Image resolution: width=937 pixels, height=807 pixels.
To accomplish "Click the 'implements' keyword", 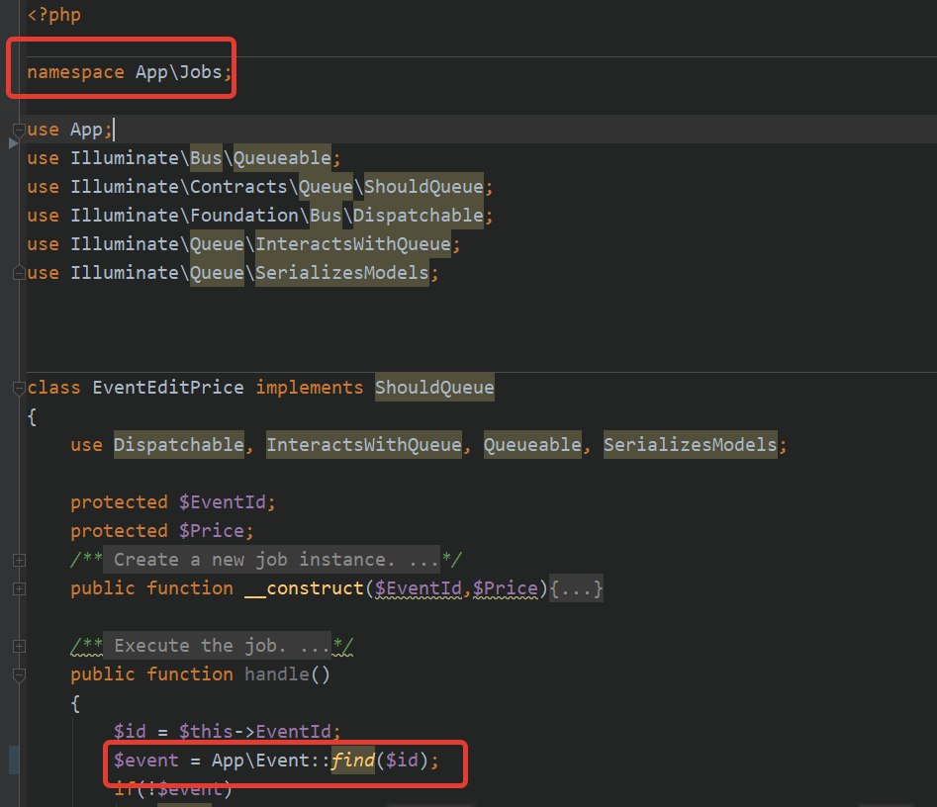I will click(310, 388).
